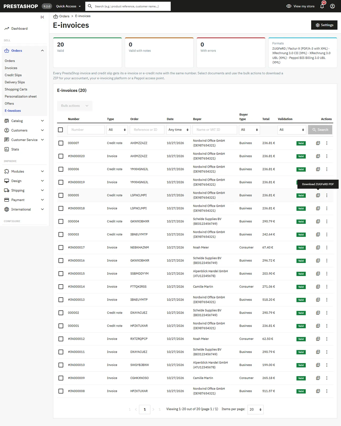Download PDF icon for invoice #IN000010
Image resolution: width=341 pixels, height=426 pixels.
[x=318, y=365]
